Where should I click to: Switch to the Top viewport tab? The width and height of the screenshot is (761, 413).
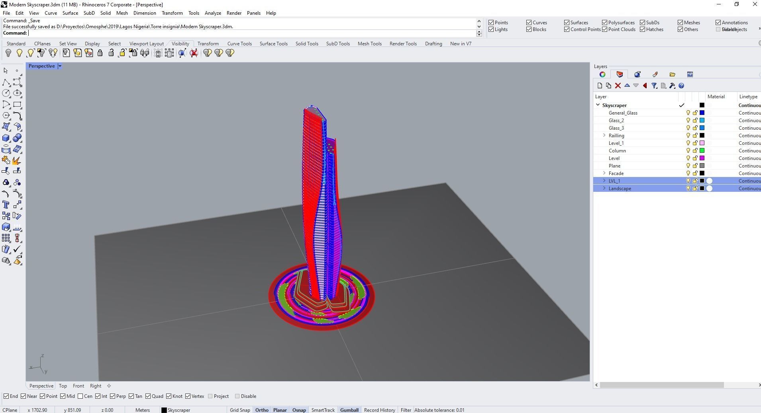(63, 386)
